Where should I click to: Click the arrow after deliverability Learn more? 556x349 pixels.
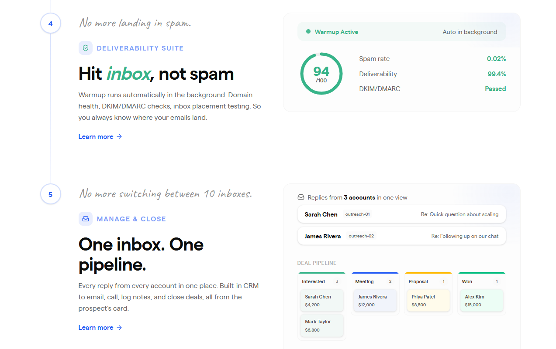(x=119, y=137)
